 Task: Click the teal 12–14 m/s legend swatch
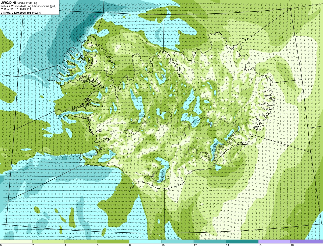click(x=210, y=241)
